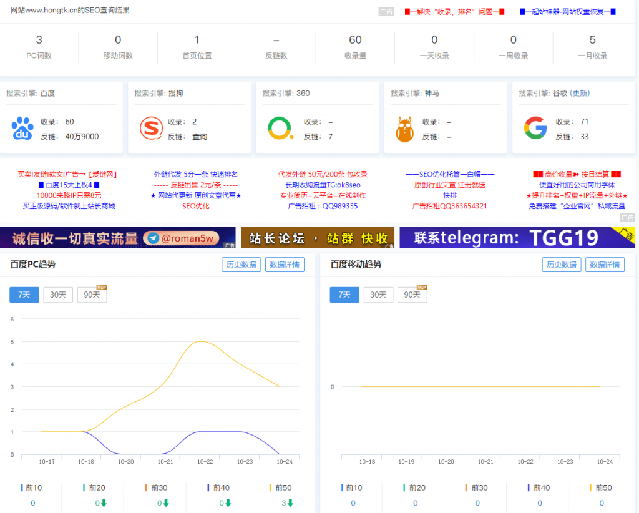The image size is (639, 513).
Task: Click the Sogou 反链 查询 link
Action: click(200, 137)
